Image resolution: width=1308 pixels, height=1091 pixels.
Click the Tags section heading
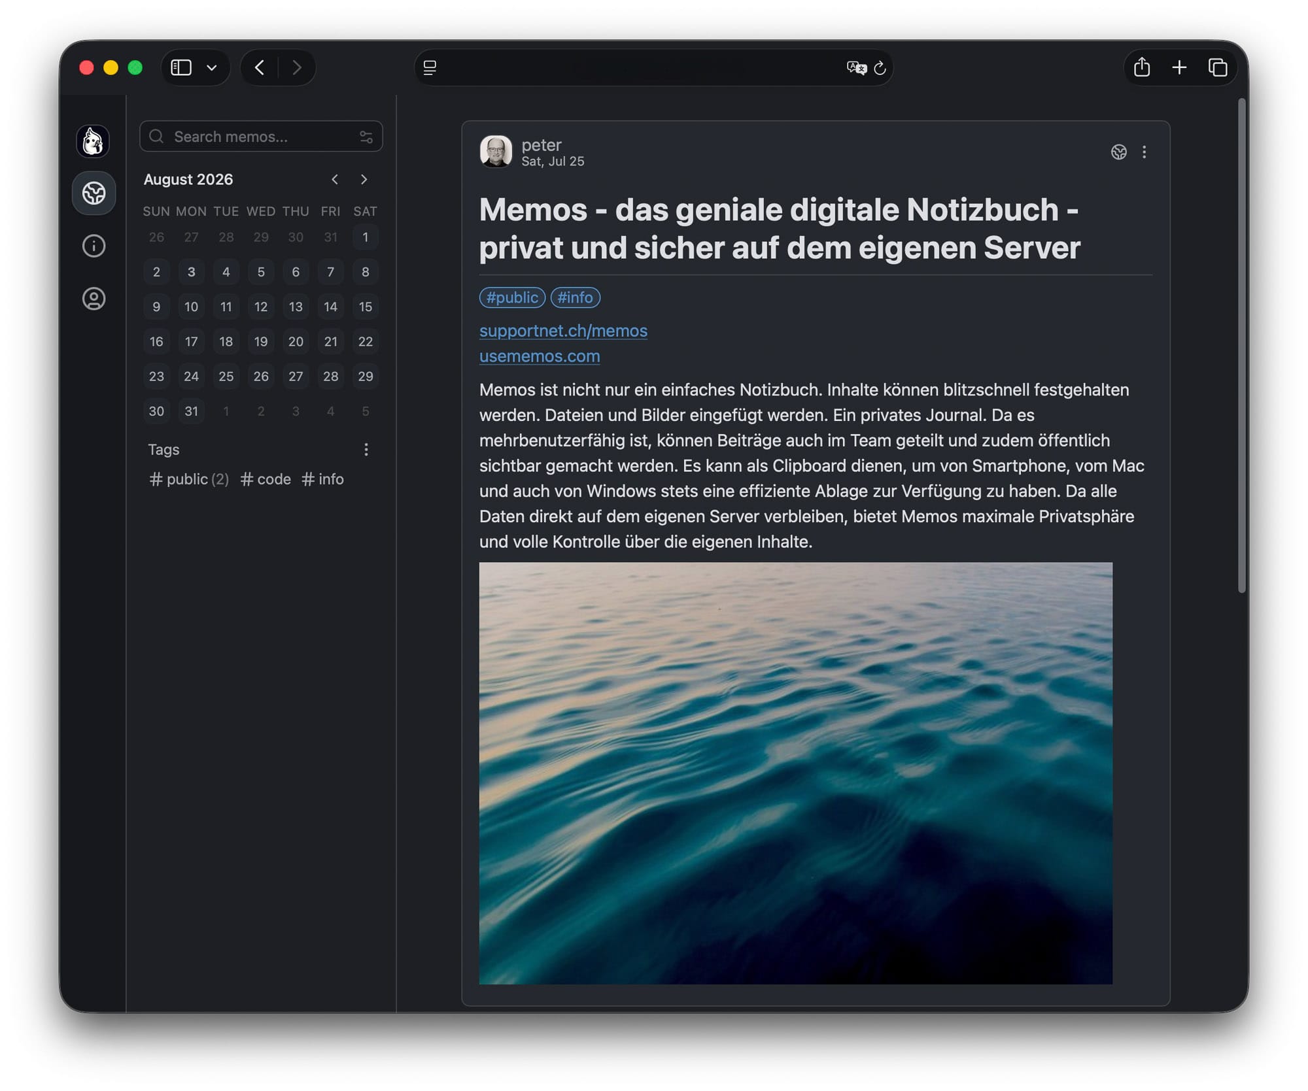coord(163,450)
